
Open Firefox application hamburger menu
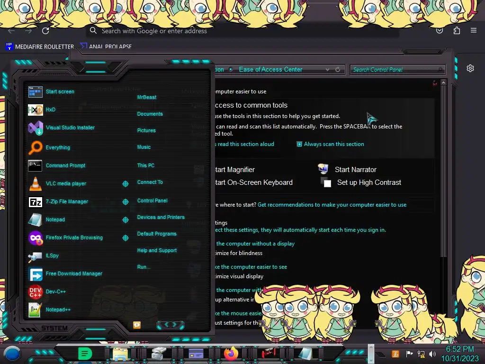[473, 30]
